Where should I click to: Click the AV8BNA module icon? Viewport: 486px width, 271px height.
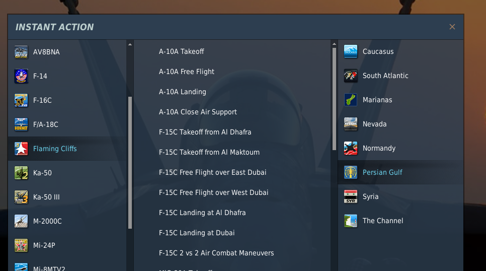[x=21, y=52]
